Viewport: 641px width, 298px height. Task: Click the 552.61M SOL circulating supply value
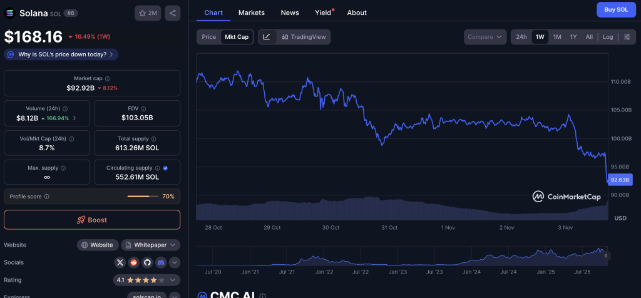(137, 177)
